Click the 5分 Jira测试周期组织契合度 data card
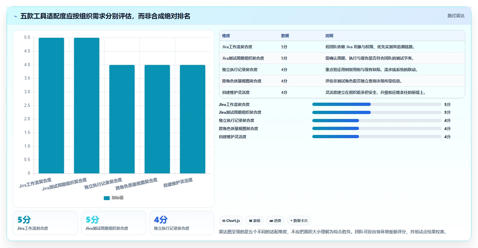The height and width of the screenshot is (248, 478). click(x=113, y=223)
